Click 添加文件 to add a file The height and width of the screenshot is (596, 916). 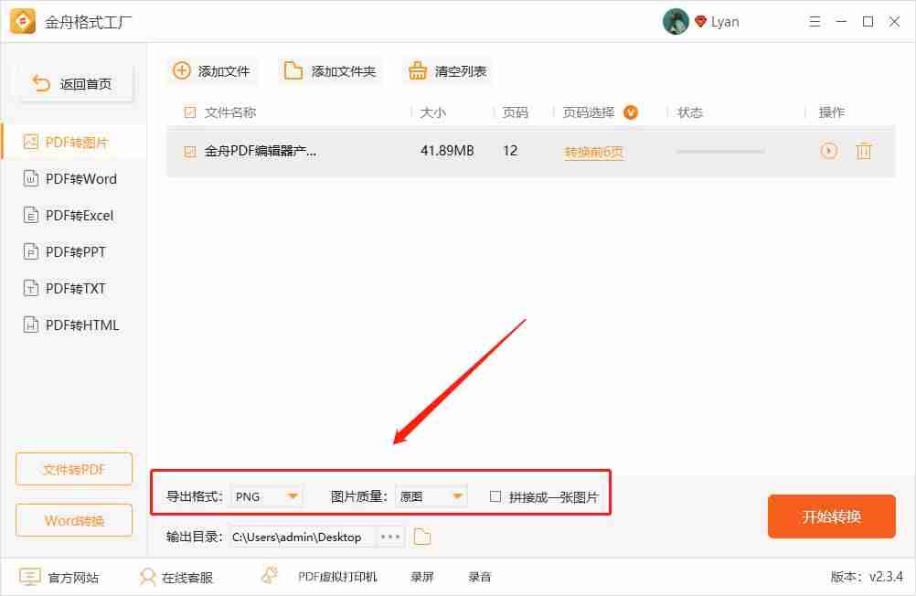(211, 71)
